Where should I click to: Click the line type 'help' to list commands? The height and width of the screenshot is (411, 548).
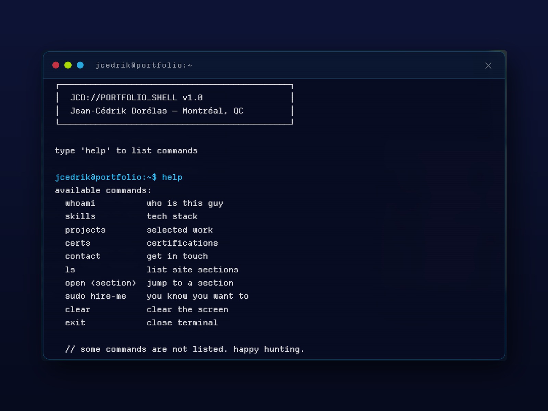[126, 151]
